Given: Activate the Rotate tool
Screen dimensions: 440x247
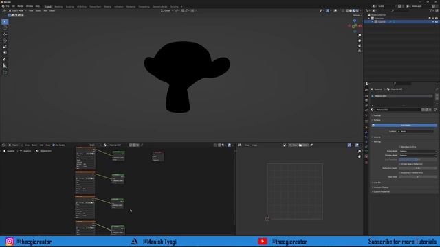Looking at the screenshot, I should [5, 40].
